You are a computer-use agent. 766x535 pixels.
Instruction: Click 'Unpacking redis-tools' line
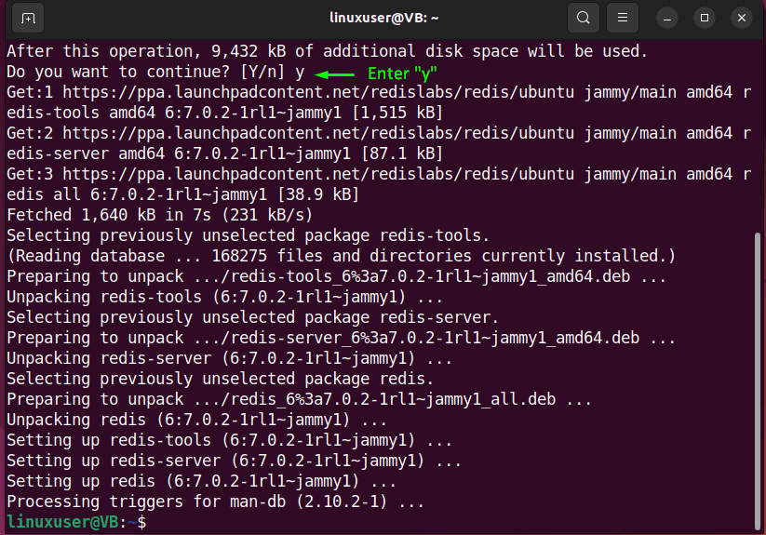pos(224,298)
